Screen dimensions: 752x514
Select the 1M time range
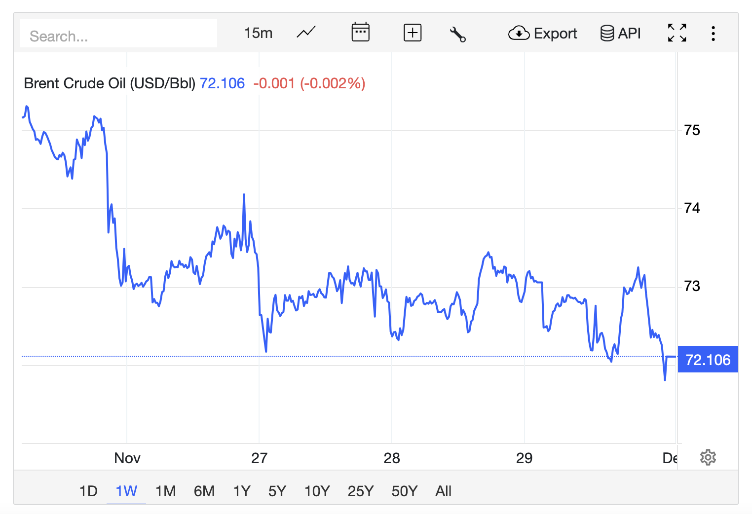point(165,491)
